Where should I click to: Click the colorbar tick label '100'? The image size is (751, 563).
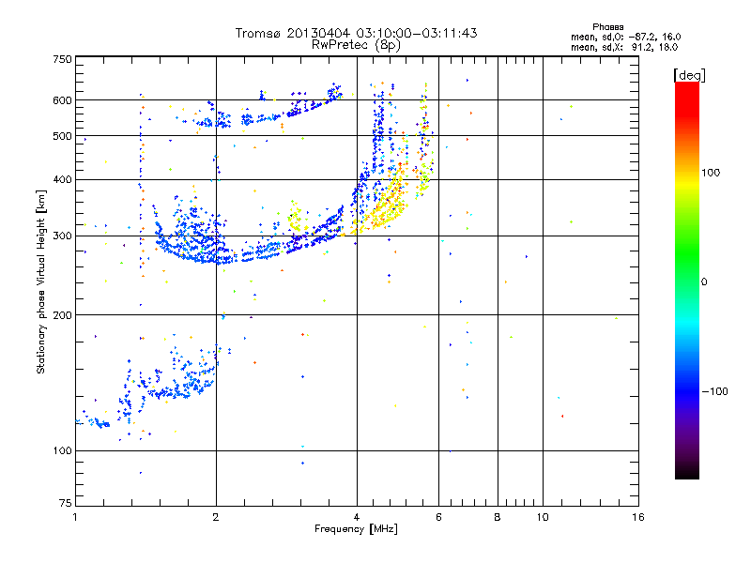(711, 173)
